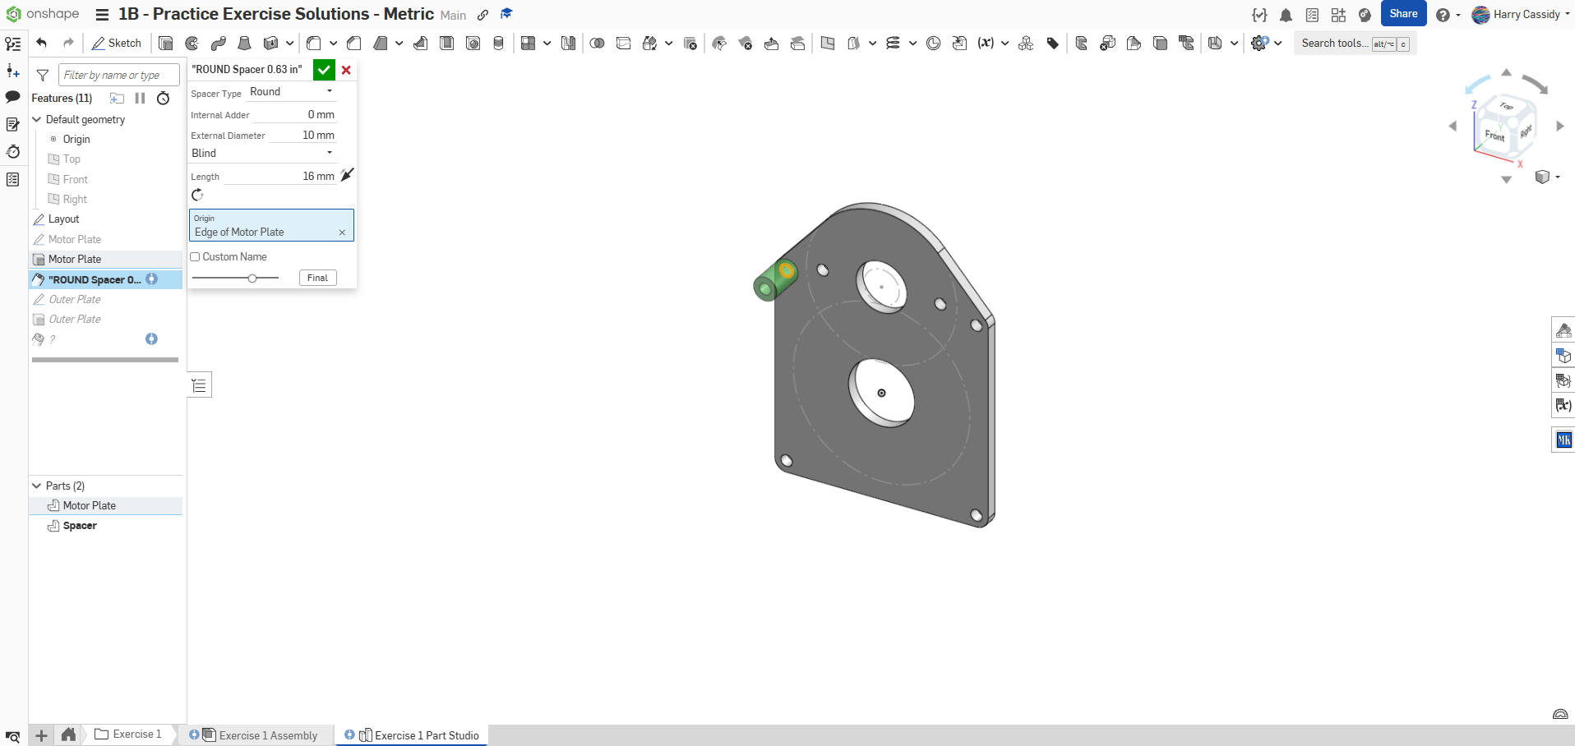The height and width of the screenshot is (746, 1575).
Task: Enable the Custom Name checkbox
Action: point(196,257)
